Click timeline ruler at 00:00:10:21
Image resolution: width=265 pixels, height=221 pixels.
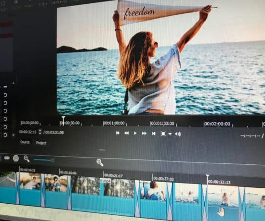coord(27,170)
